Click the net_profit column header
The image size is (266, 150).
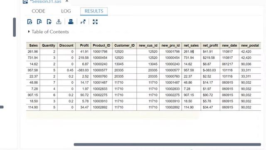coord(210,45)
